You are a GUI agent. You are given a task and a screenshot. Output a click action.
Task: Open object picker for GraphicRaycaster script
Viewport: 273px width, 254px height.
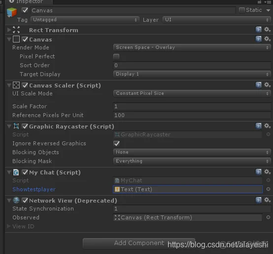coord(268,134)
